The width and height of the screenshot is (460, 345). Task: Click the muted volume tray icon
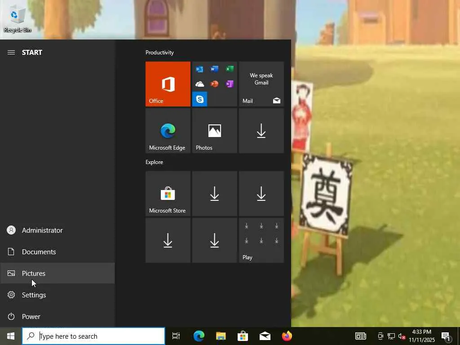click(x=401, y=336)
